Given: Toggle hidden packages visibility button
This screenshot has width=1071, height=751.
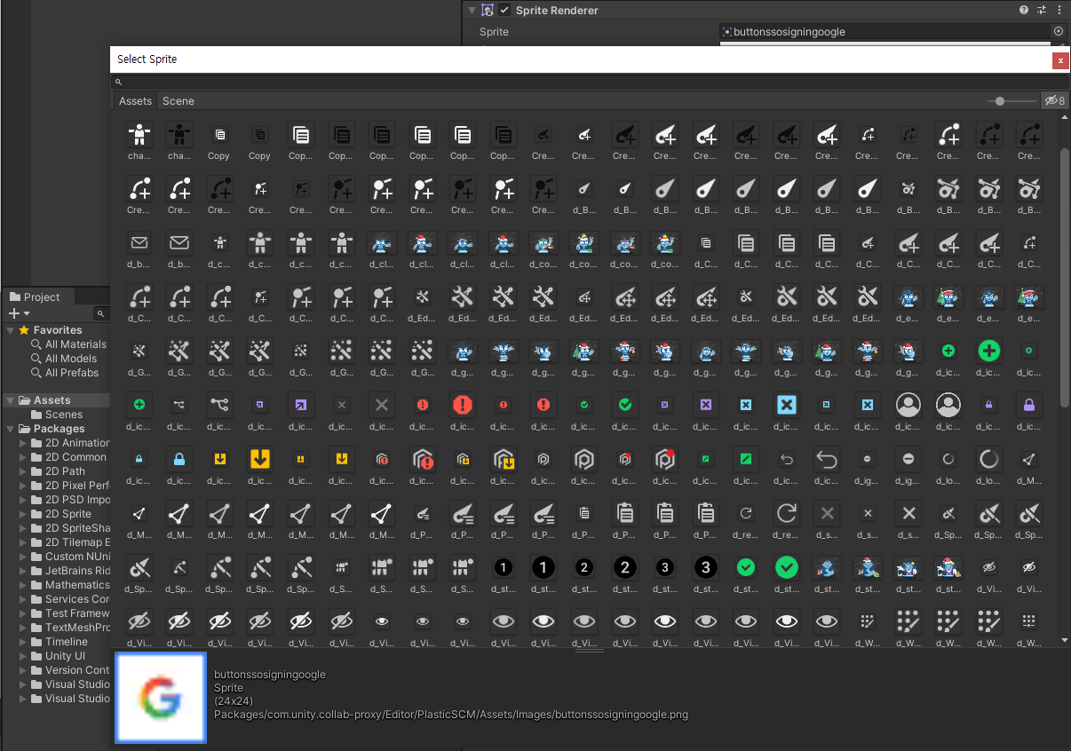Looking at the screenshot, I should [x=1055, y=100].
